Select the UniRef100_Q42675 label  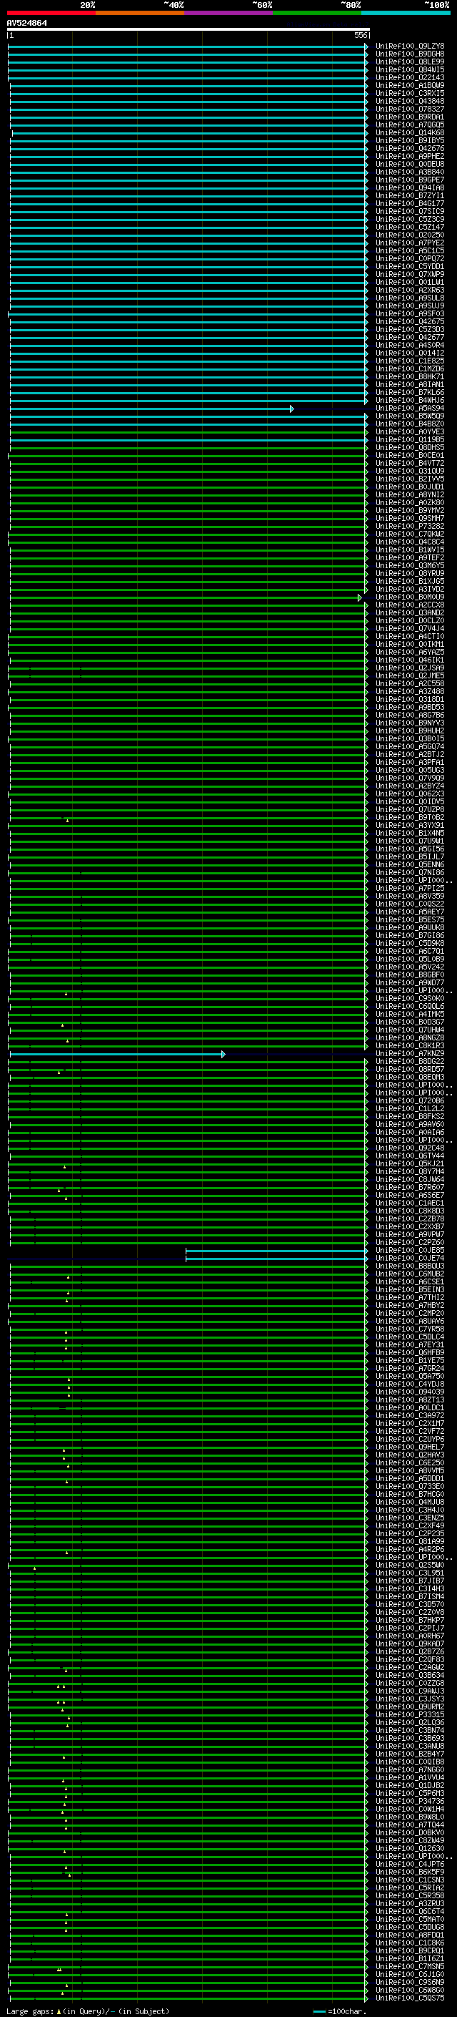(x=409, y=322)
